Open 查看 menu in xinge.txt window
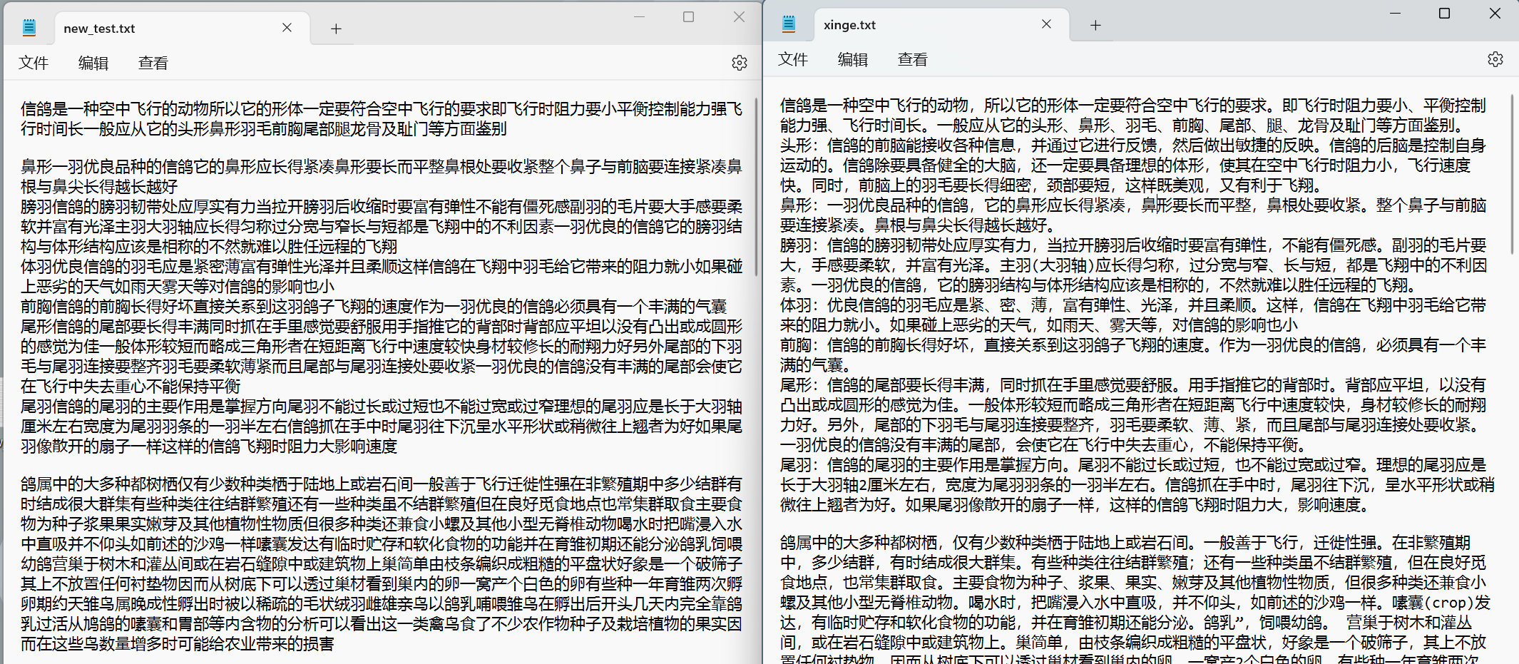1519x664 pixels. point(913,59)
